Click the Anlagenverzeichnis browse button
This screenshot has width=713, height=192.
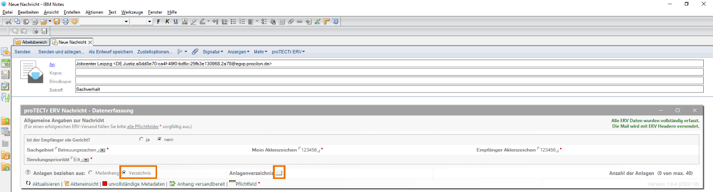pyautogui.click(x=279, y=173)
